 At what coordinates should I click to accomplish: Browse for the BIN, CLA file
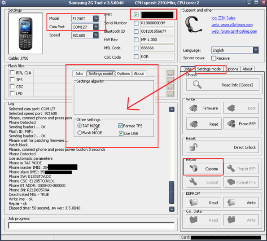click(170, 73)
